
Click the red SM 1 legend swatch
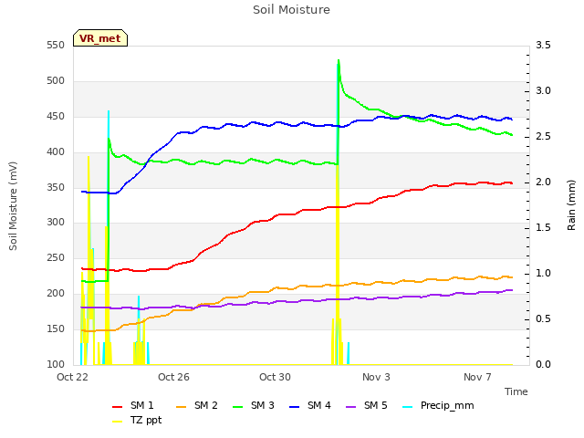pos(118,407)
